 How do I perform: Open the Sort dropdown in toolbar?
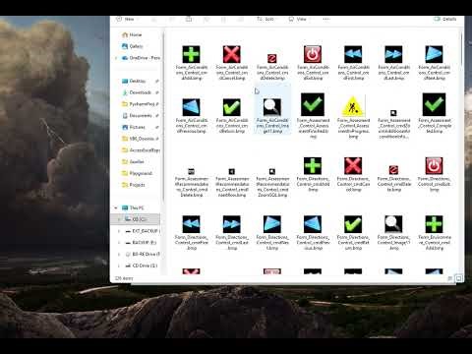[266, 20]
